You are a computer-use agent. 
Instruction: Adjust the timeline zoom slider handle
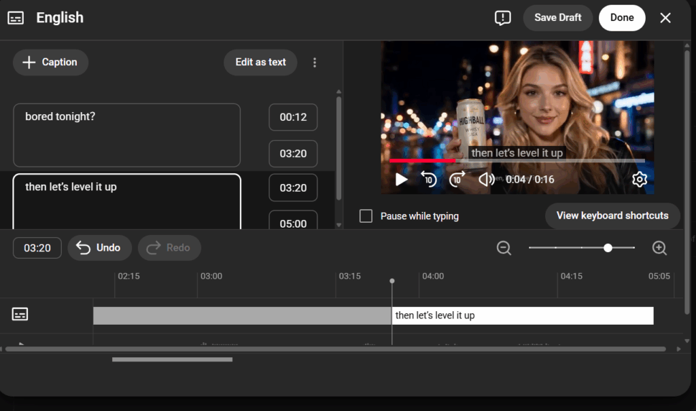coord(608,248)
